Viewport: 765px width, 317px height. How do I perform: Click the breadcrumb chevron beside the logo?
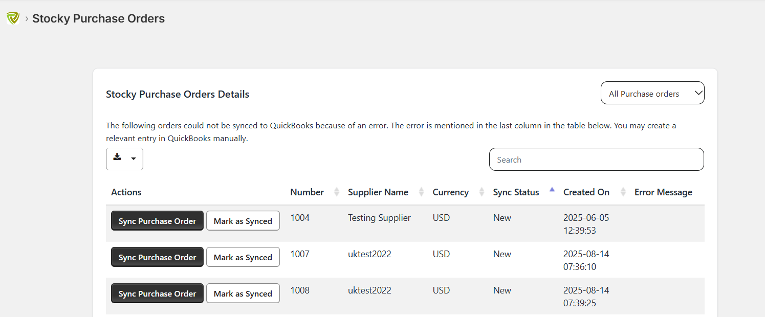pyautogui.click(x=27, y=19)
